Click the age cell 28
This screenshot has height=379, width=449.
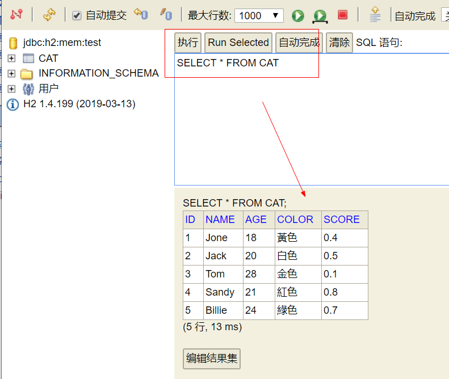(x=259, y=274)
